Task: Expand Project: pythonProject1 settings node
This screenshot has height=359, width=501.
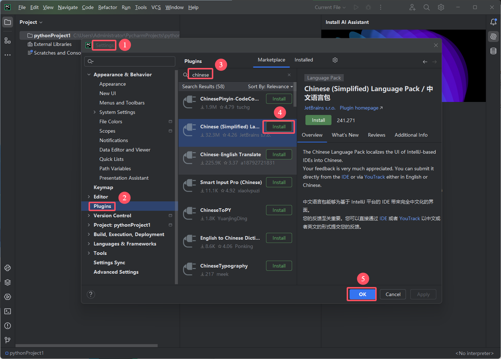Action: [x=89, y=225]
